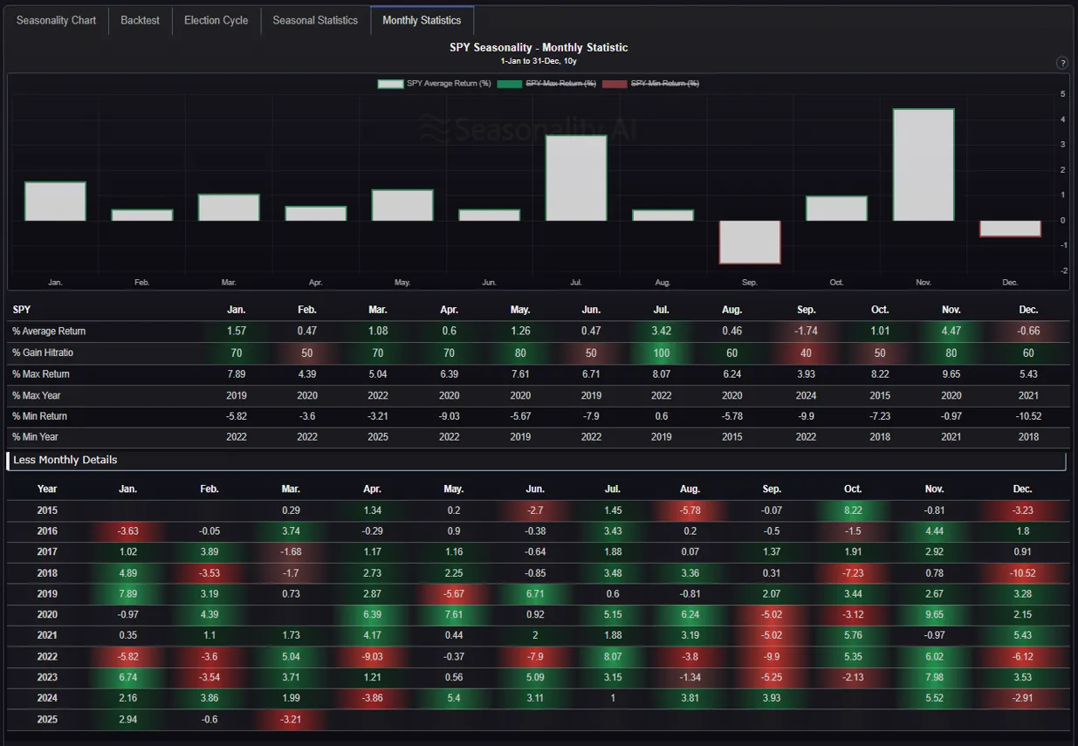
Task: Click the 2022 April value -9.03 in details
Action: (x=370, y=657)
